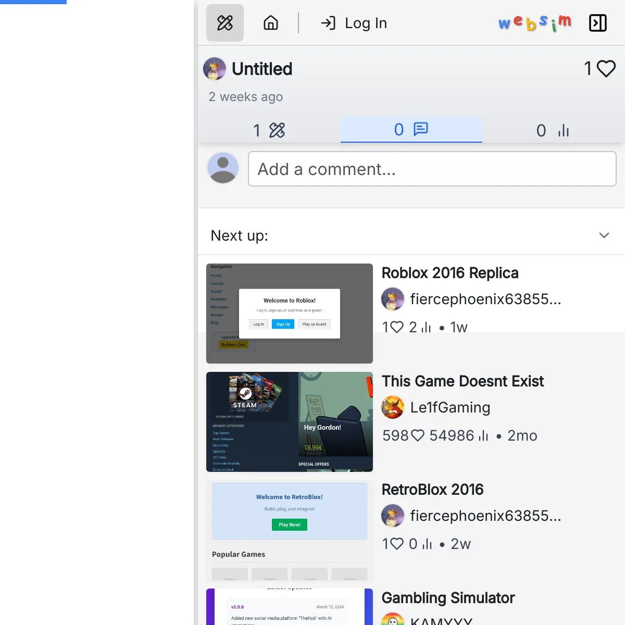625x625 pixels.
Task: Open fiercephoenix avatar under RetroBlox 2016
Action: (x=393, y=516)
